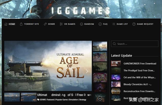Open the GAME REQUEST menu item
Image resolution: width=162 pixels, height=105 pixels.
(x=145, y=24)
